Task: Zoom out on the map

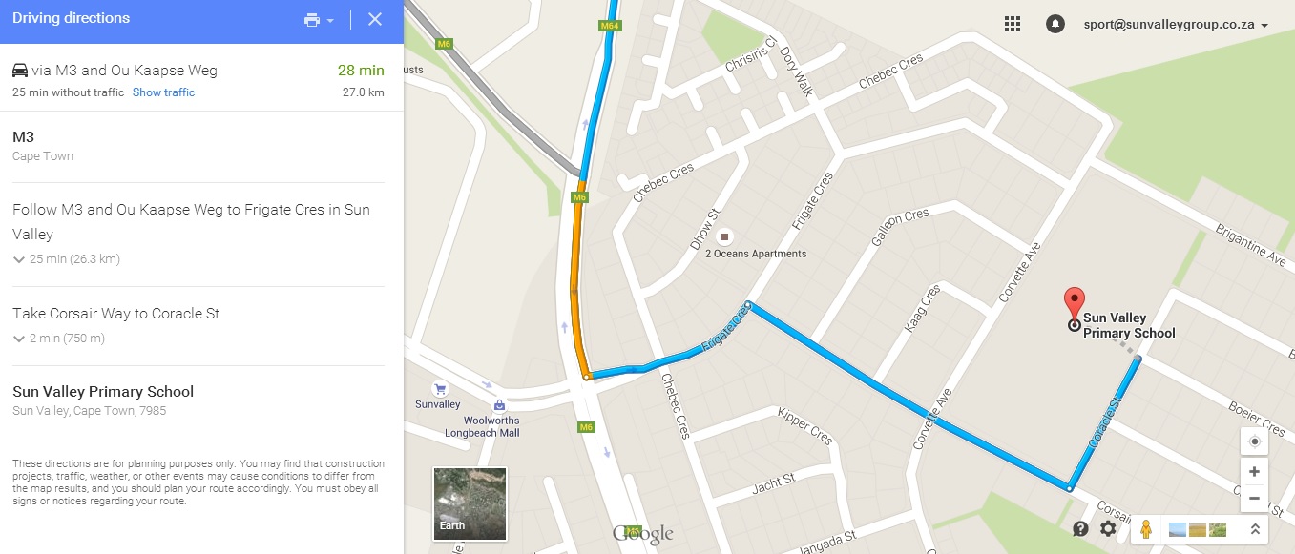Action: tap(1254, 498)
